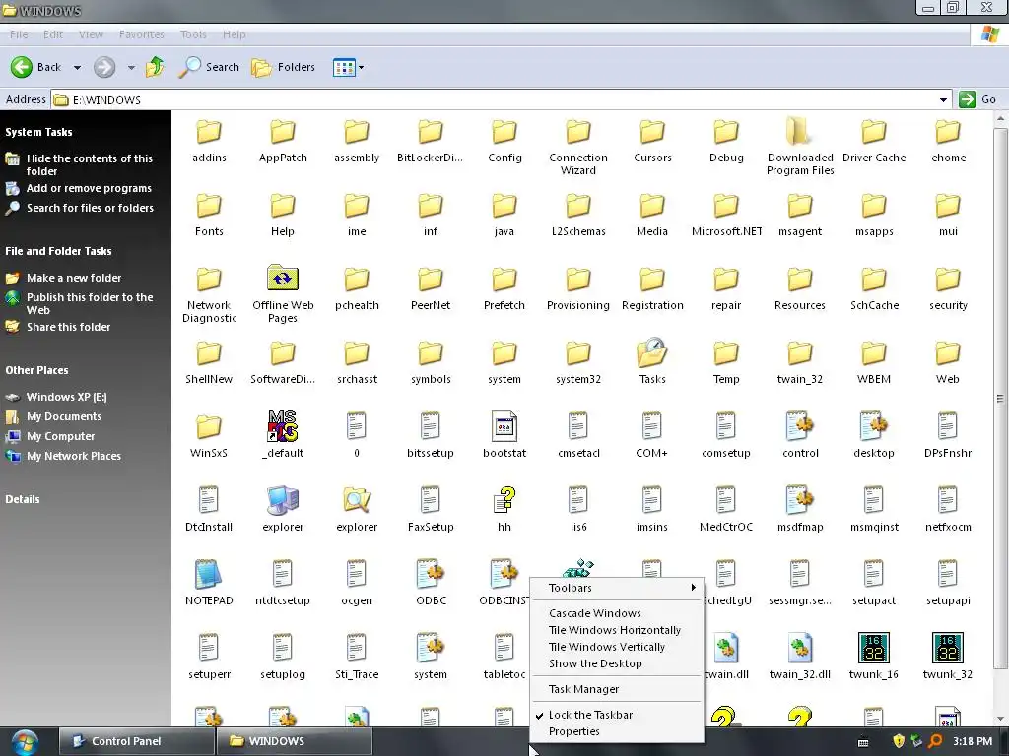Select the bootstat file icon

click(x=504, y=426)
